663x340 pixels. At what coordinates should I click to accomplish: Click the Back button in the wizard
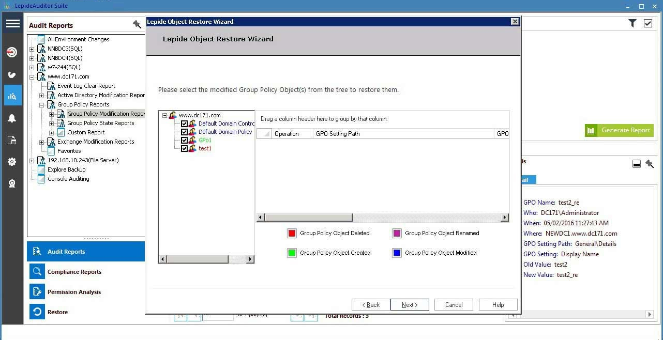(371, 305)
